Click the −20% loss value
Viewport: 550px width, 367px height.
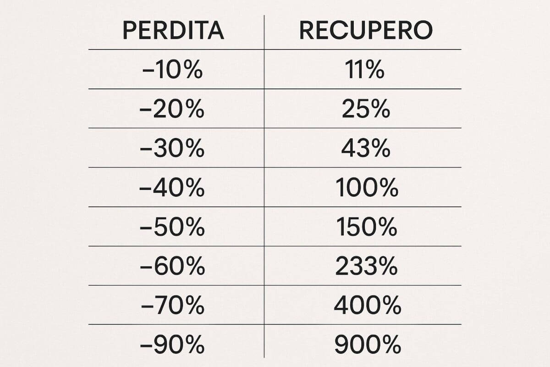pyautogui.click(x=172, y=110)
